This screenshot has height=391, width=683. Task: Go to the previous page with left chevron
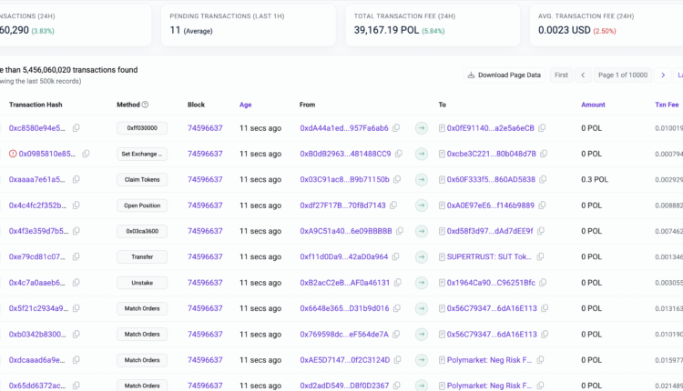click(x=583, y=75)
